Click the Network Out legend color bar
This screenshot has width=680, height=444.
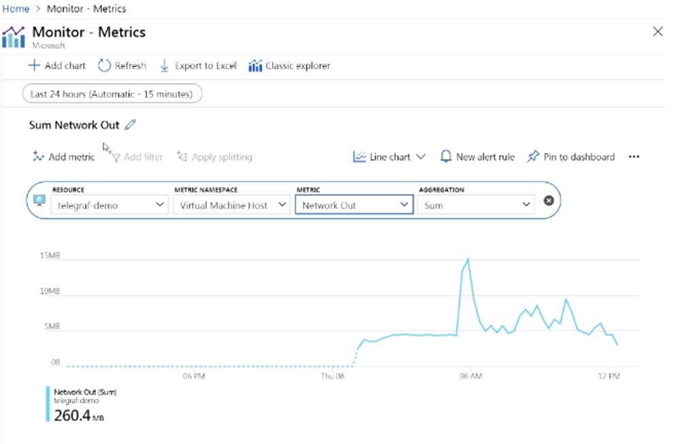coord(48,404)
